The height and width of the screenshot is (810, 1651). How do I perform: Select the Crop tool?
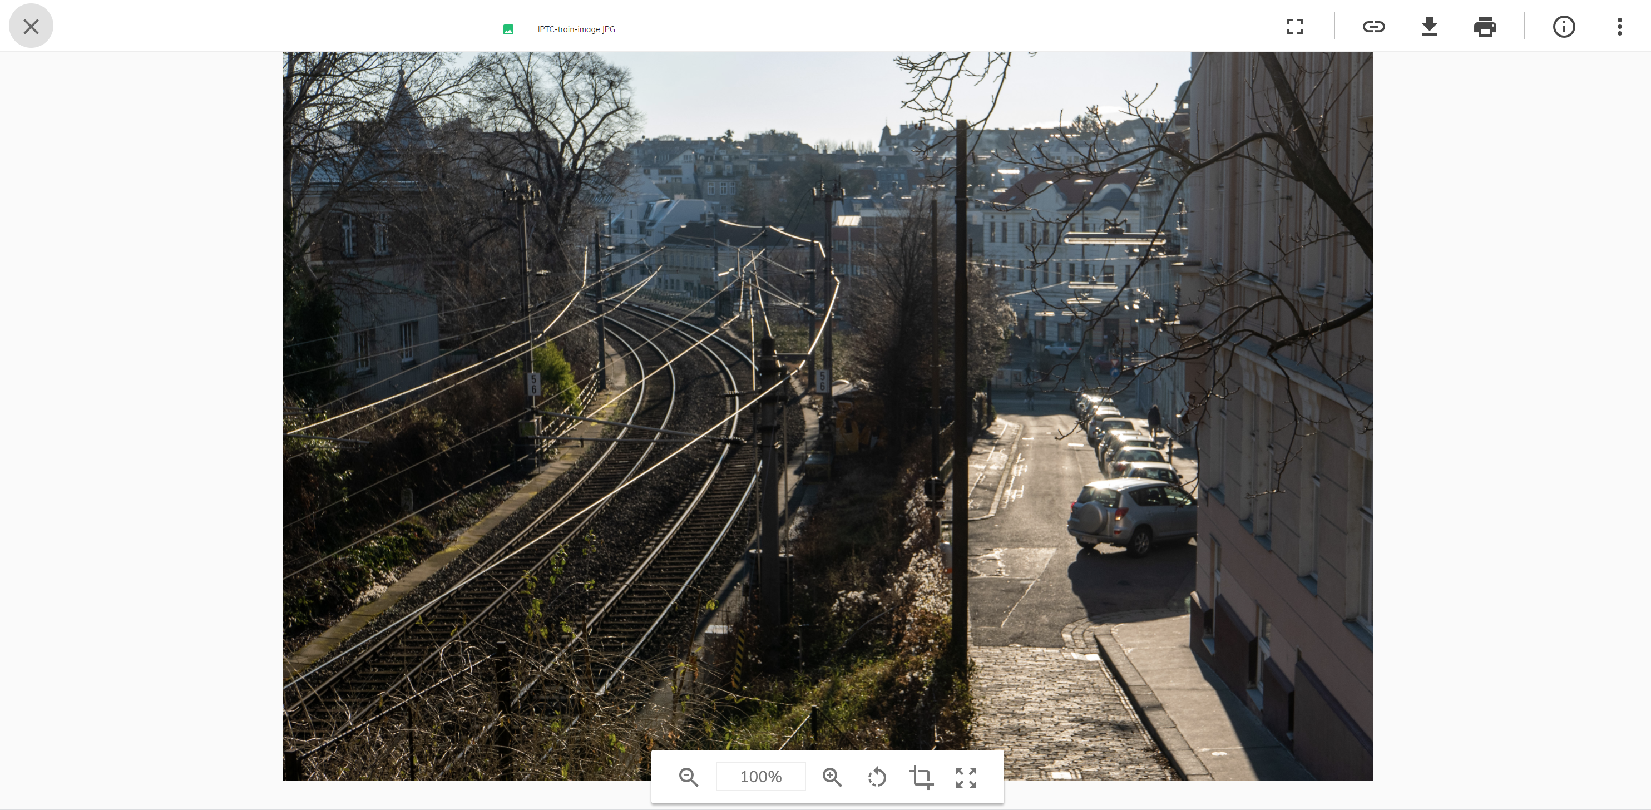(922, 777)
